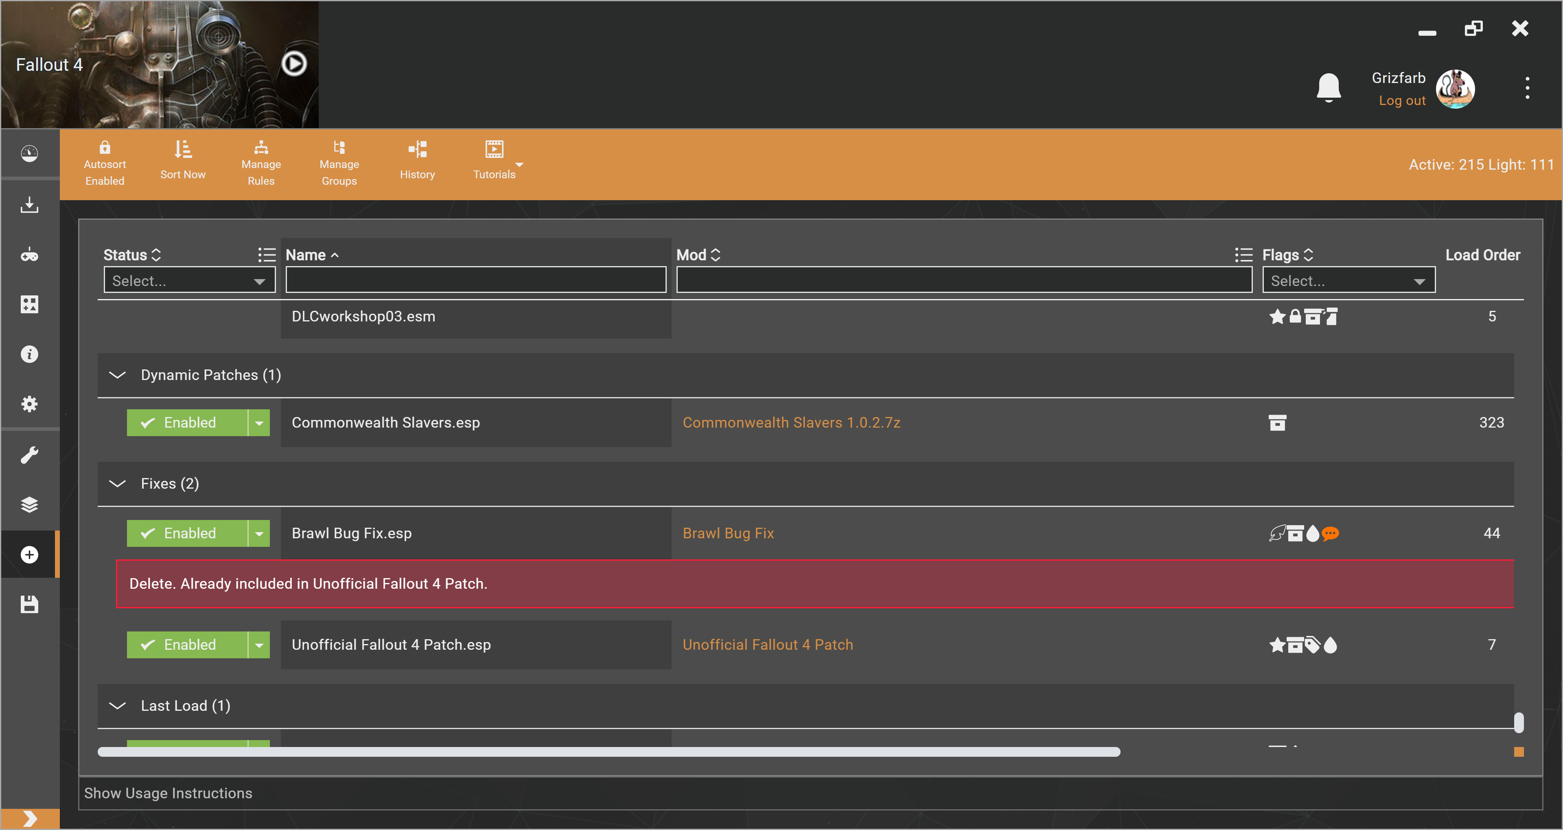Click Sort Now in the toolbar
The height and width of the screenshot is (830, 1563).
pos(183,161)
